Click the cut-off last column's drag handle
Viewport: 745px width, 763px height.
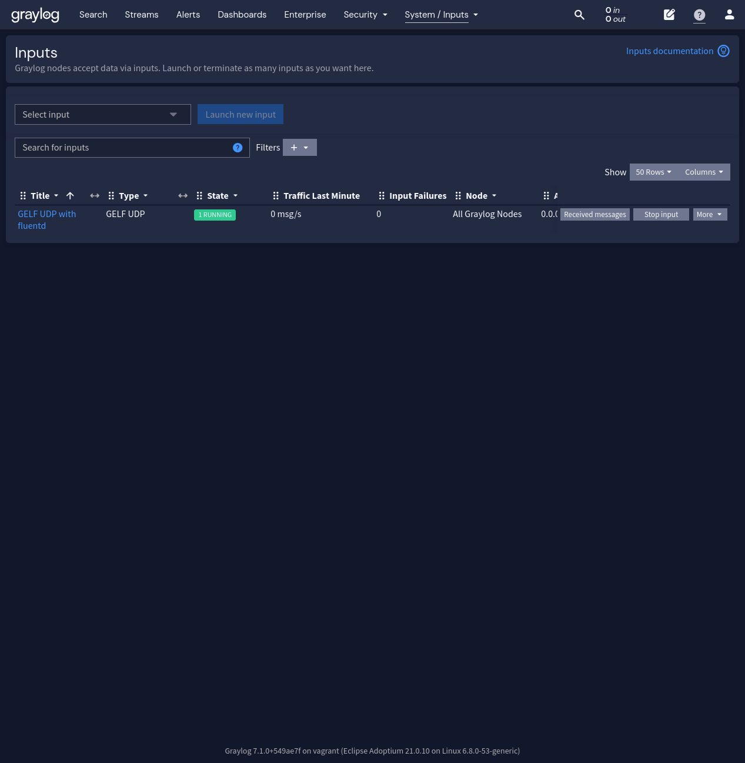(x=546, y=196)
